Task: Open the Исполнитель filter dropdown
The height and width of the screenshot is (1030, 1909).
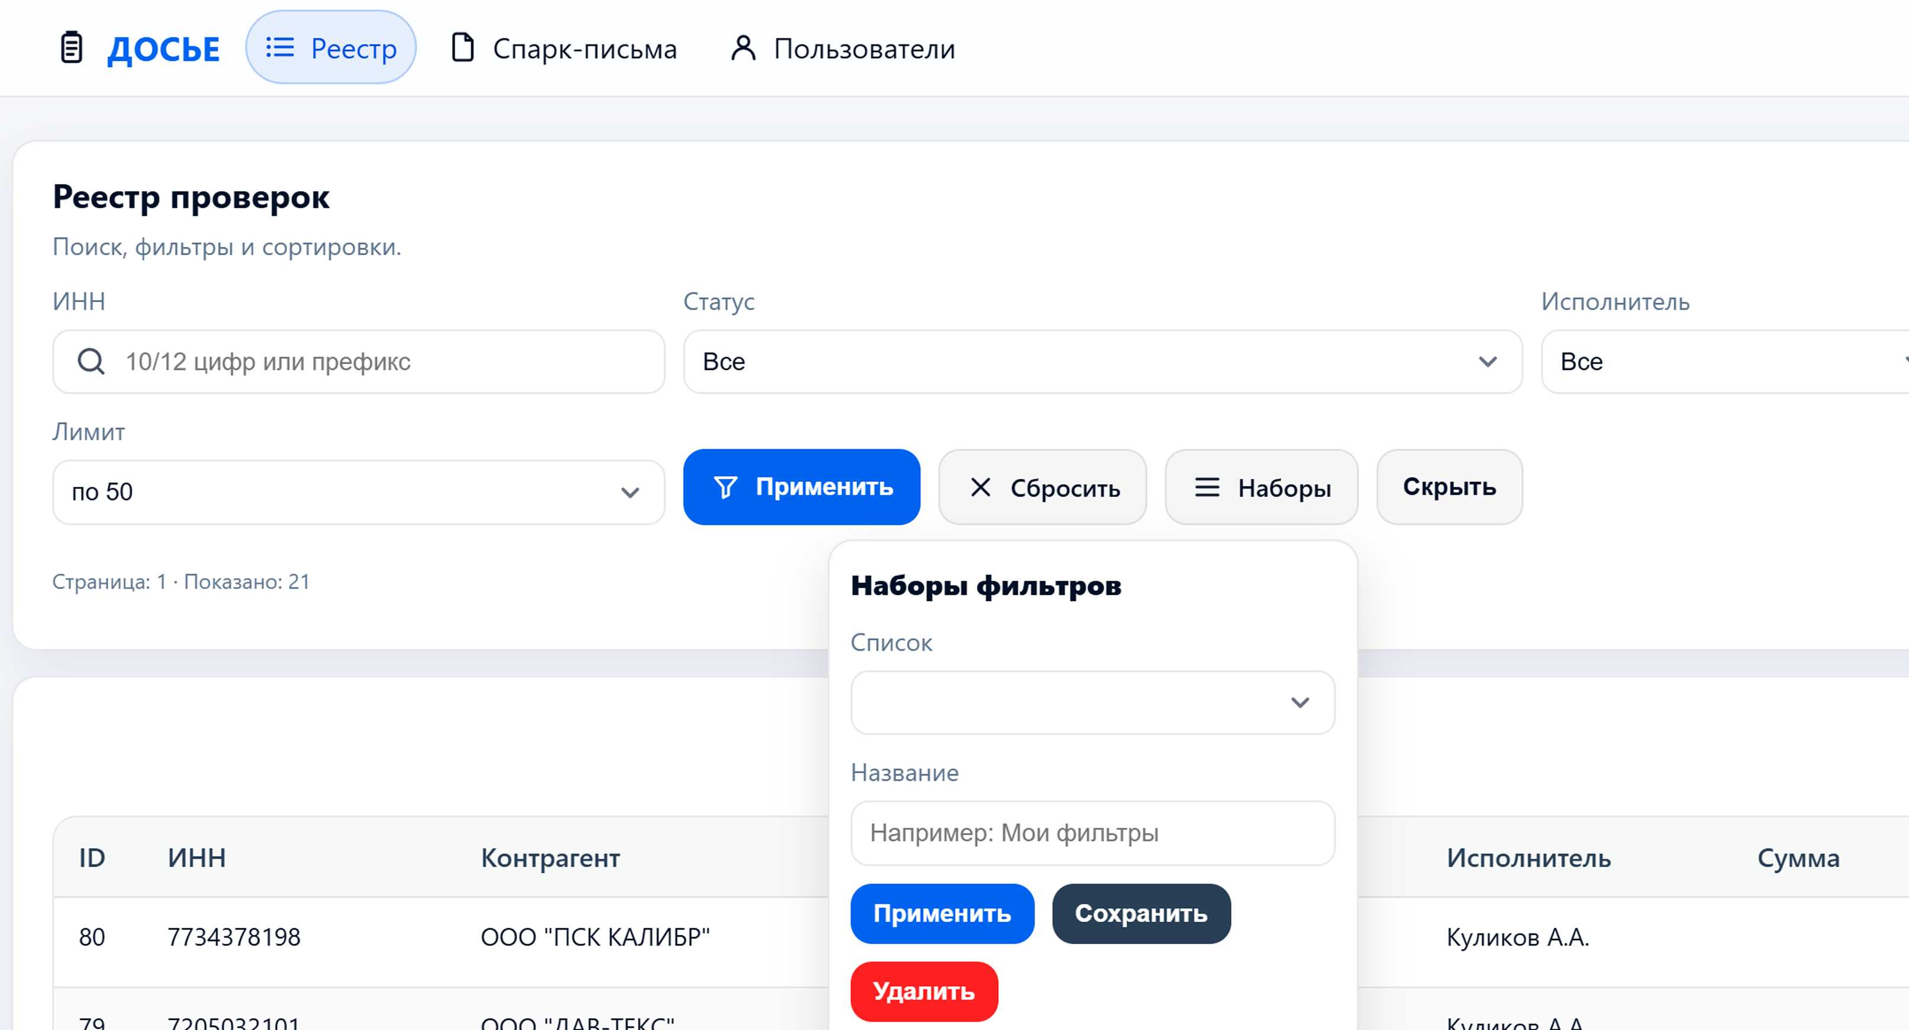Action: (x=1724, y=362)
